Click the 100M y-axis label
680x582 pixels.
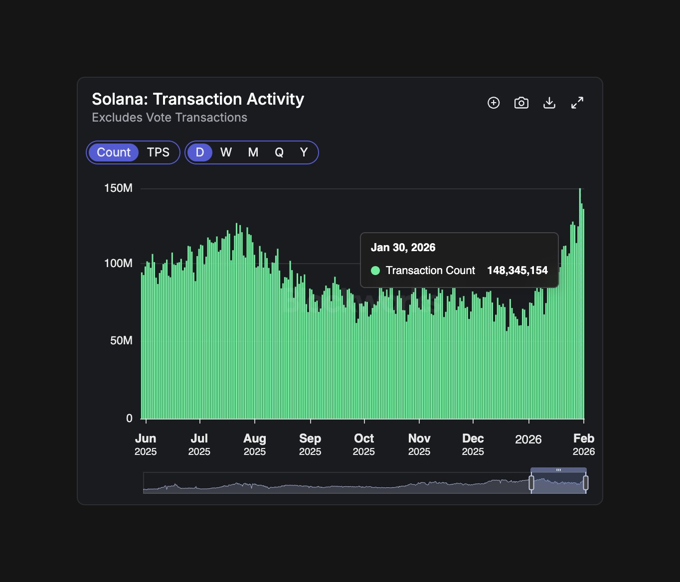point(118,263)
